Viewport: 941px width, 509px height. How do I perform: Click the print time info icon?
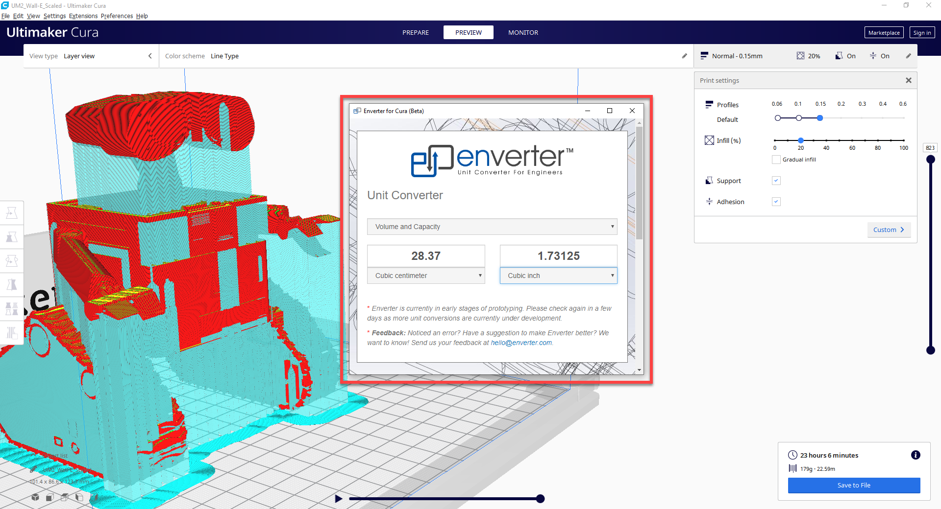click(x=916, y=455)
